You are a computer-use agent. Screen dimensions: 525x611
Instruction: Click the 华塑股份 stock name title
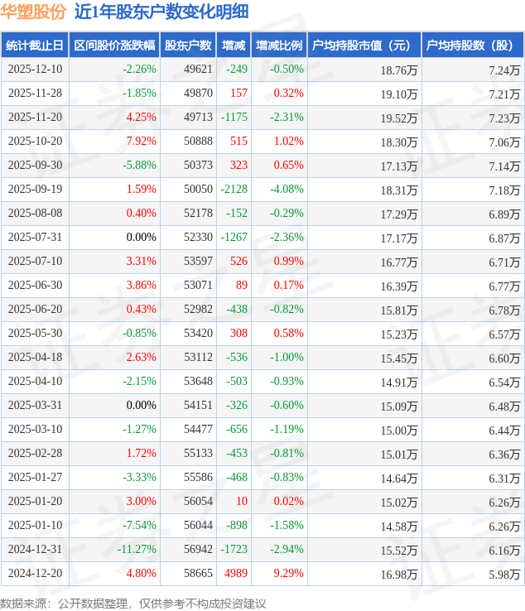click(34, 12)
